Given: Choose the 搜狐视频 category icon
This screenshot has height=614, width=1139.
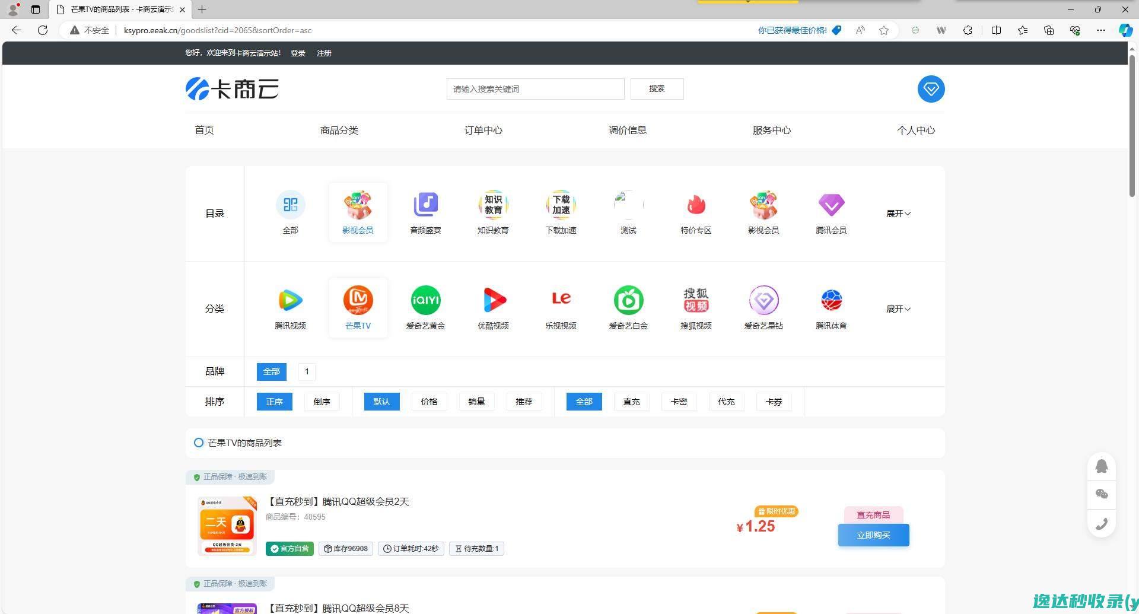Looking at the screenshot, I should [696, 300].
